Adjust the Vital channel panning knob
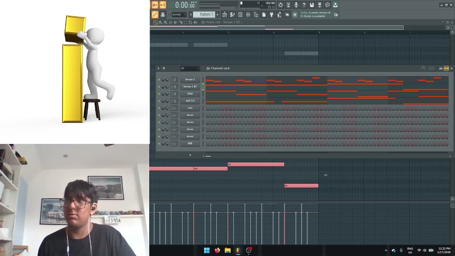This screenshot has width=455, height=256. pos(163,94)
